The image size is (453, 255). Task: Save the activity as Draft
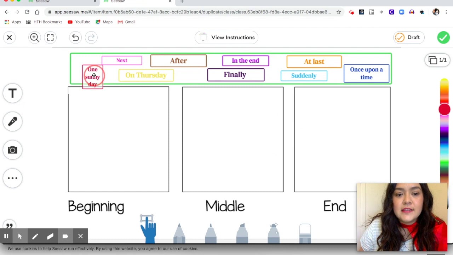408,37
